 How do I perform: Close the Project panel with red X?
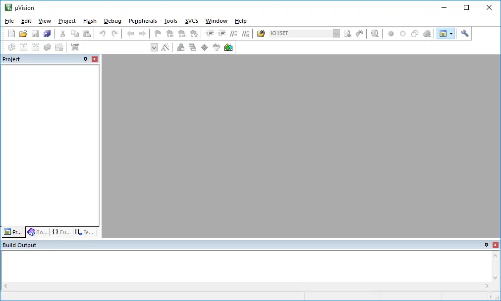(x=95, y=59)
